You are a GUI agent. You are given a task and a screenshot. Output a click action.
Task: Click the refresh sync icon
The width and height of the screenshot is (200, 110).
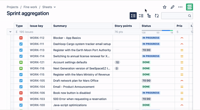point(157,16)
